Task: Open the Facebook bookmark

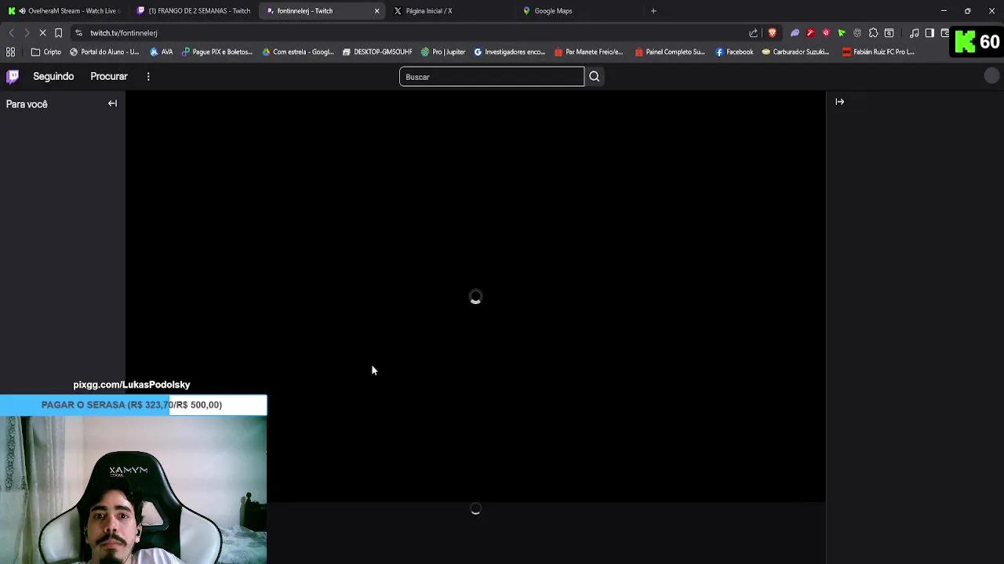Action: pos(734,52)
